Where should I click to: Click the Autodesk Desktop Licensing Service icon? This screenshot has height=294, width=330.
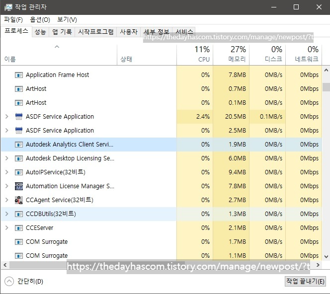click(19, 158)
